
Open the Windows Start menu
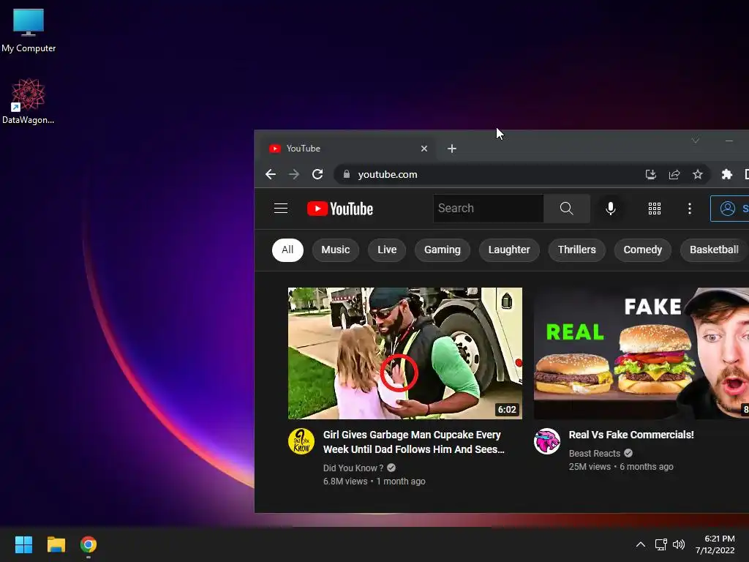[x=23, y=544]
